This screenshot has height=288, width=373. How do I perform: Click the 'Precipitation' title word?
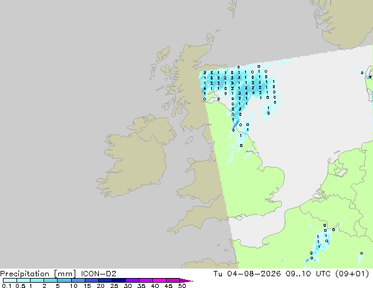click(x=25, y=274)
